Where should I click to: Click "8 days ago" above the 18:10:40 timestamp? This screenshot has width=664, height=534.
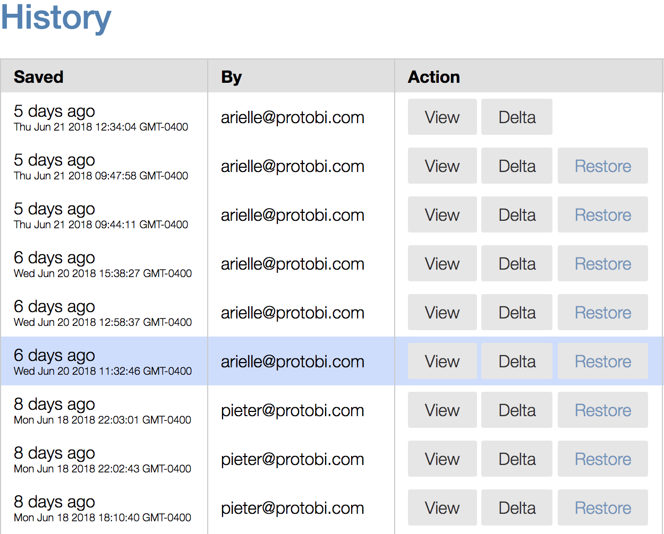[x=54, y=502]
